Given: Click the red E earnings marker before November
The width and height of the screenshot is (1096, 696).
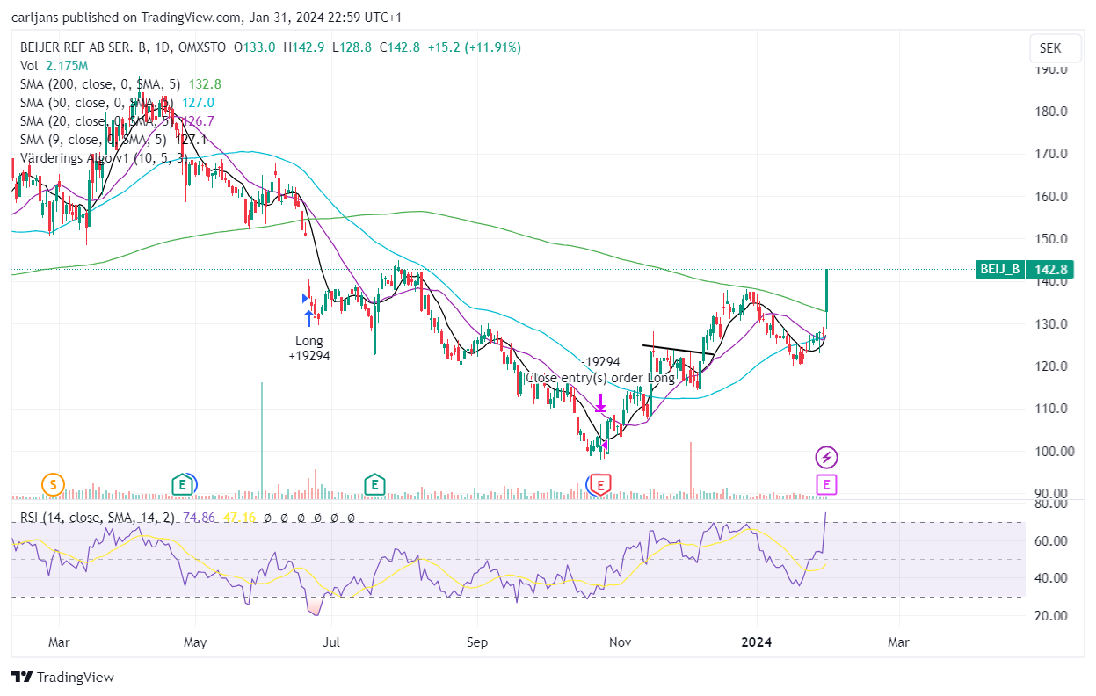Looking at the screenshot, I should point(600,483).
